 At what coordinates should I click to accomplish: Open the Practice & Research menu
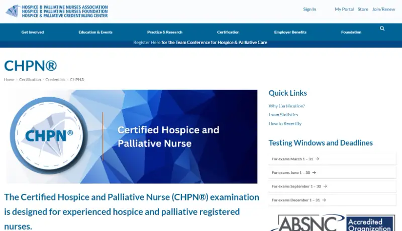(165, 32)
